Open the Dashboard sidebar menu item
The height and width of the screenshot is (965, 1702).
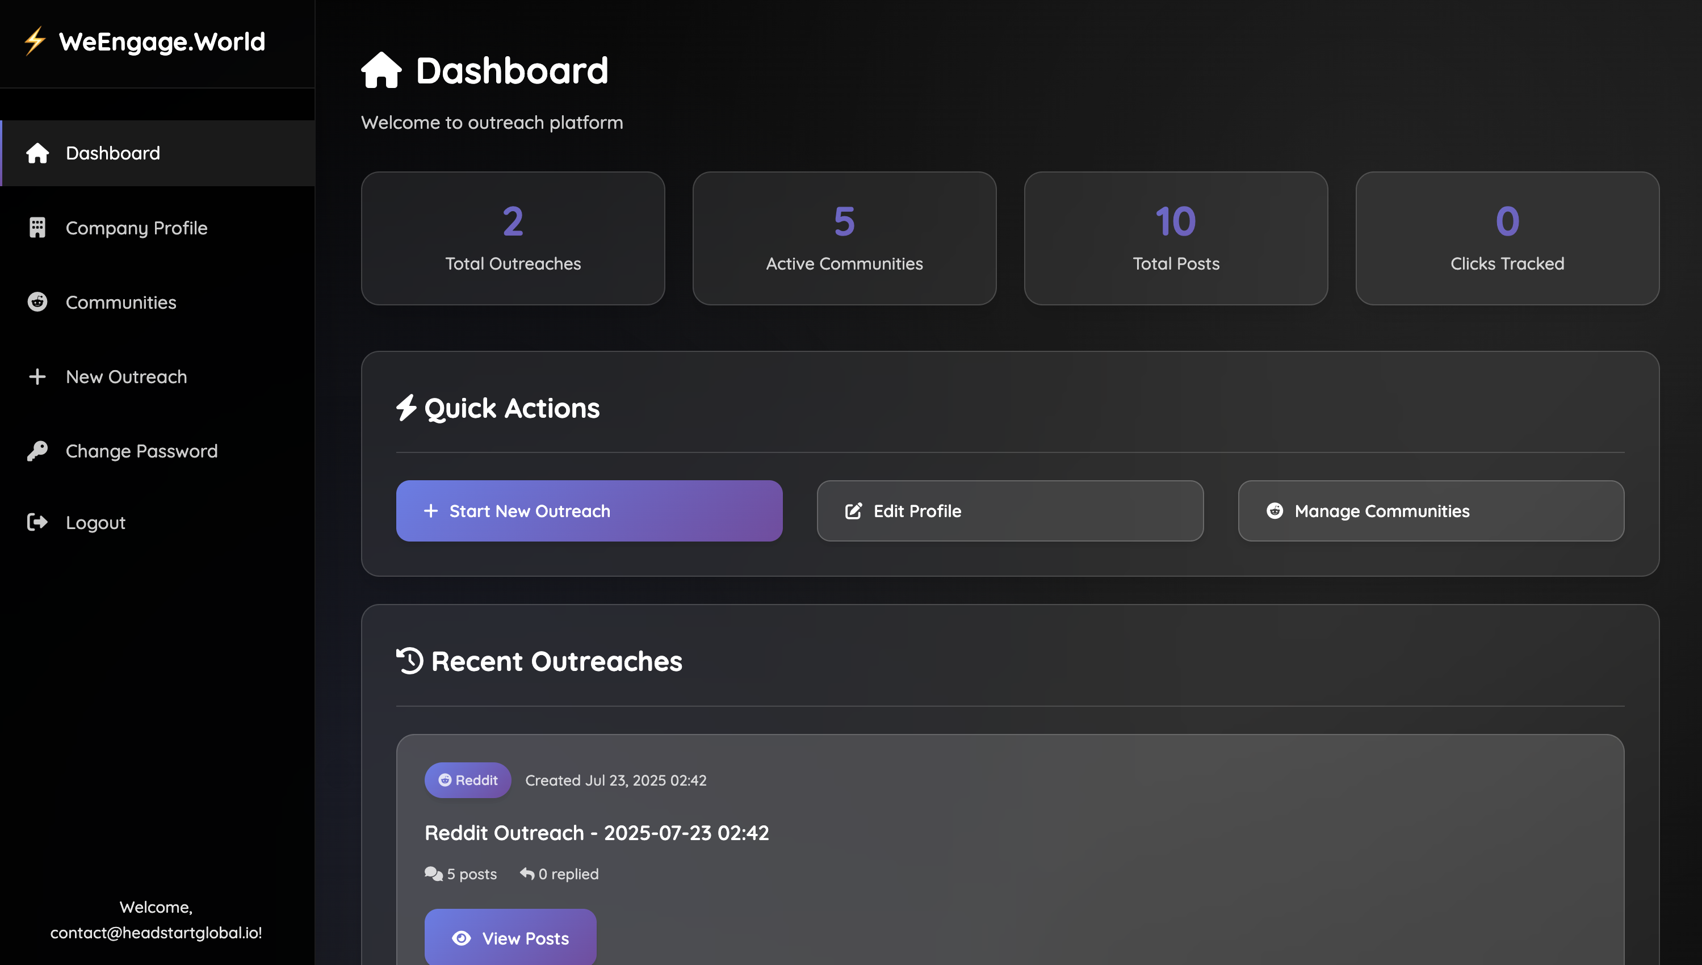(x=158, y=153)
